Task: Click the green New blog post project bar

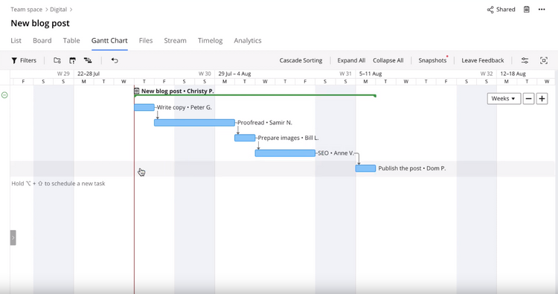Action: (254, 95)
